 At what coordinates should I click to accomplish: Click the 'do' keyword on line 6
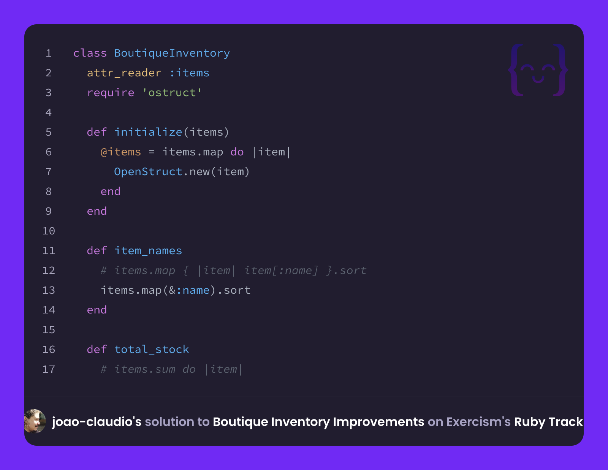(237, 152)
